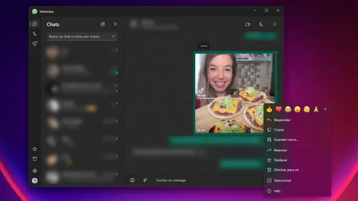Open the Status updates icon in sidebar
This screenshot has height=201, width=358.
pos(35,44)
